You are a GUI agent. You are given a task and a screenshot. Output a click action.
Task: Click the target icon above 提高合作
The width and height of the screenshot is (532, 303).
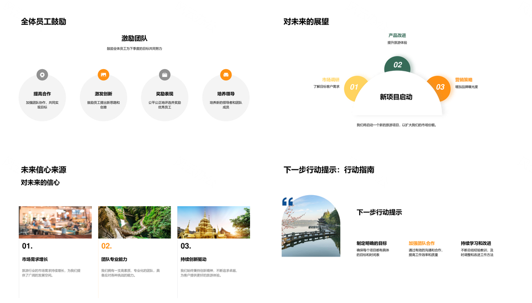[42, 75]
